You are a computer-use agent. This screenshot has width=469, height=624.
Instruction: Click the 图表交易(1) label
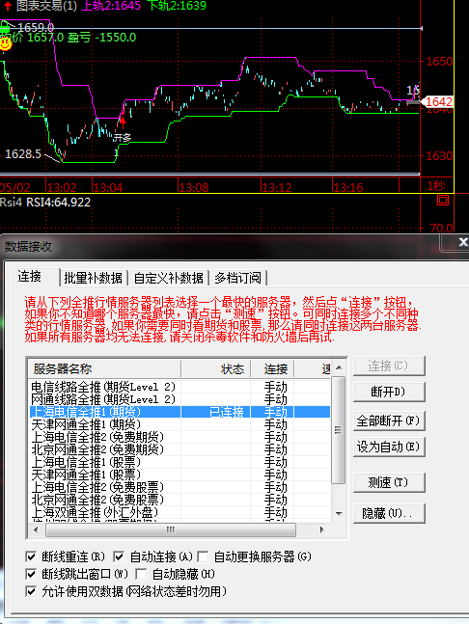[x=46, y=6]
